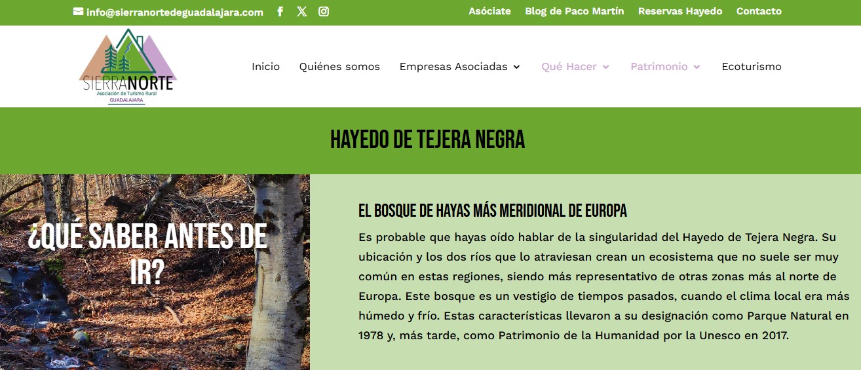Open the X (Twitter) social icon

pos(301,12)
